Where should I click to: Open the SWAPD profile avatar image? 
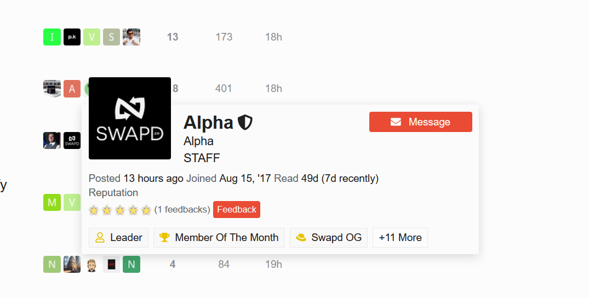(130, 118)
